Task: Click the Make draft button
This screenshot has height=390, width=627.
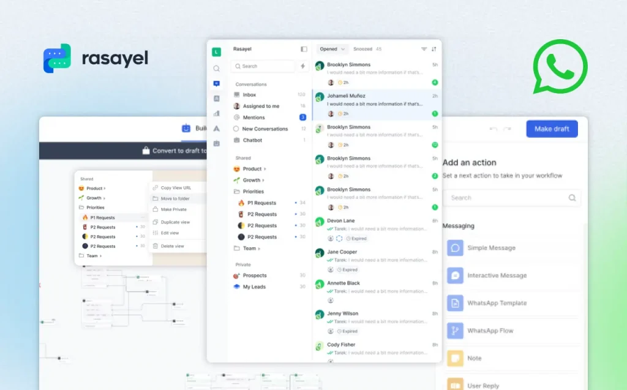Action: pyautogui.click(x=551, y=129)
